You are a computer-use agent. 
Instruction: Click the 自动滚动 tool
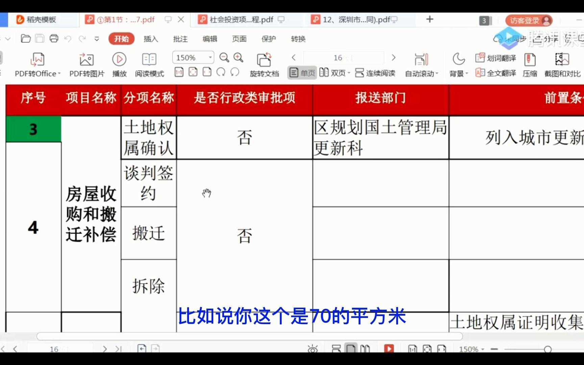(x=421, y=65)
